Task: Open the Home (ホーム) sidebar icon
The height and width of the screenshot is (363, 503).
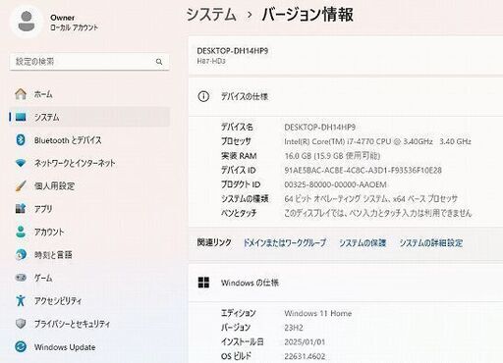Action: pyautogui.click(x=21, y=94)
